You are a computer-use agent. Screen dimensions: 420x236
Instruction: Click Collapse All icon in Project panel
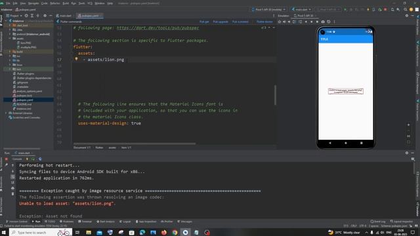[38, 16]
